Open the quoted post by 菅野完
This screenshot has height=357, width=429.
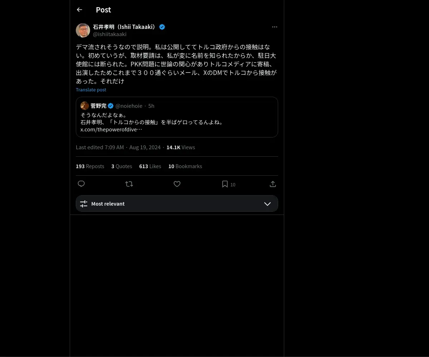pyautogui.click(x=177, y=117)
